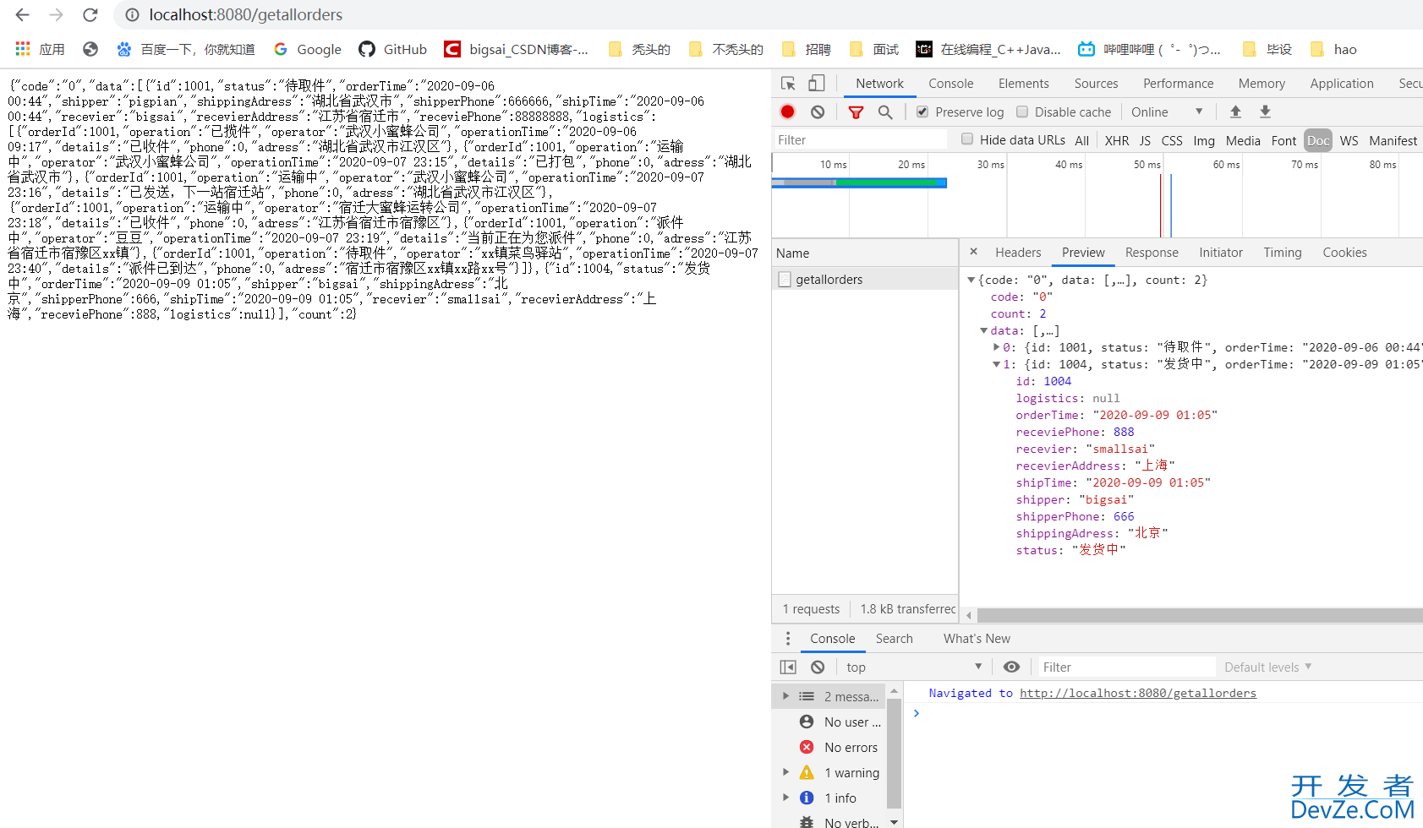The height and width of the screenshot is (828, 1423).
Task: Open the Google bookmark
Action: 308,49
